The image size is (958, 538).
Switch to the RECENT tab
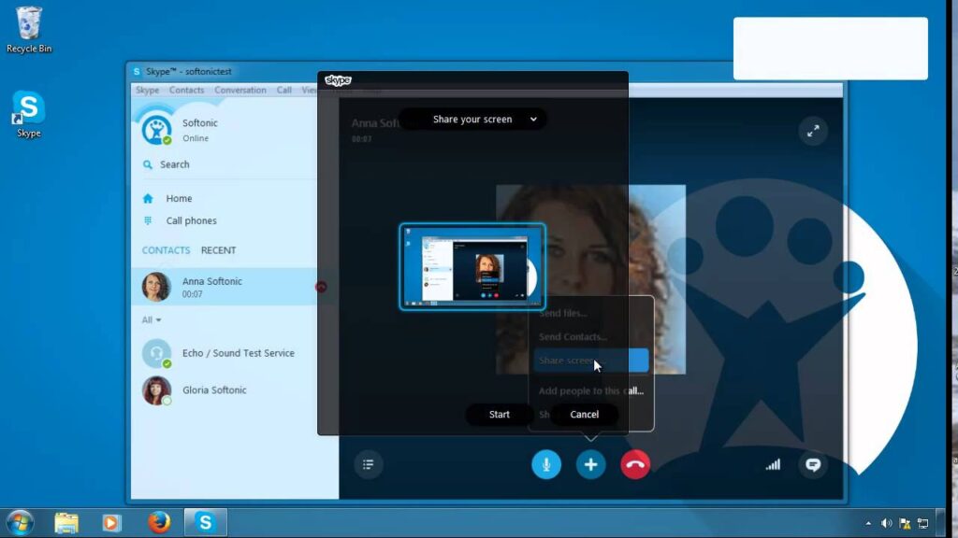(218, 250)
